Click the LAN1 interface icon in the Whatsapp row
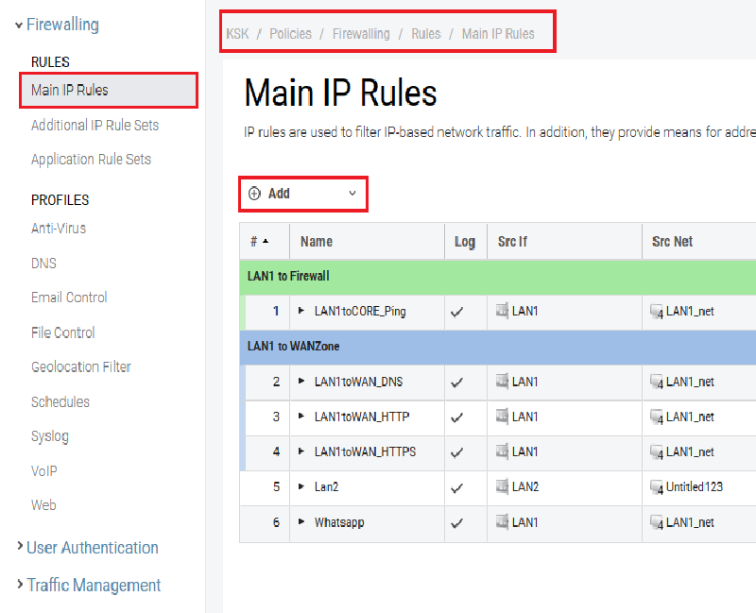Image resolution: width=756 pixels, height=613 pixels. 503,522
